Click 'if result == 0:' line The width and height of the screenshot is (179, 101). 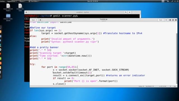(x=63, y=78)
